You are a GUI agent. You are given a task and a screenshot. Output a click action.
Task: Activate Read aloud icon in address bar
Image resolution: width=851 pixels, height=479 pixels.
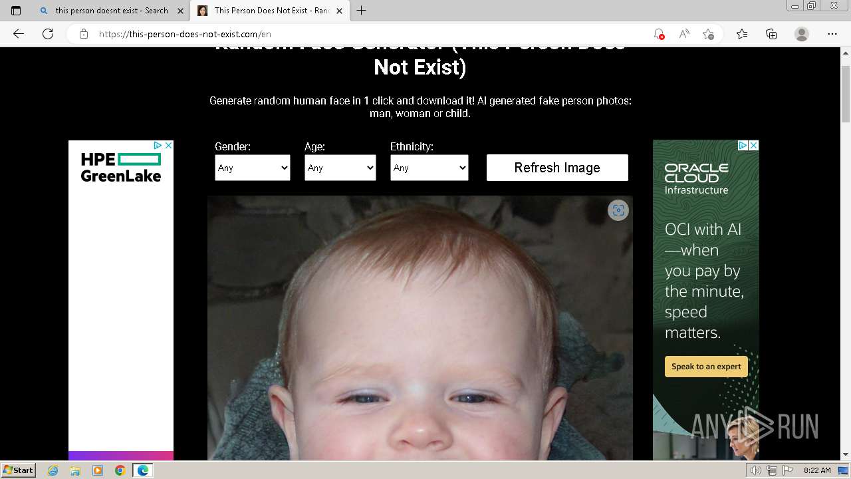click(683, 34)
